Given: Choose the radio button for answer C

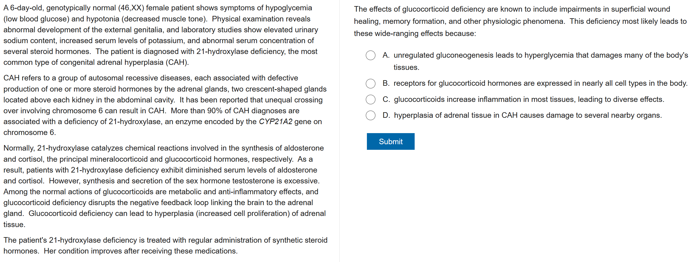Looking at the screenshot, I should (370, 100).
